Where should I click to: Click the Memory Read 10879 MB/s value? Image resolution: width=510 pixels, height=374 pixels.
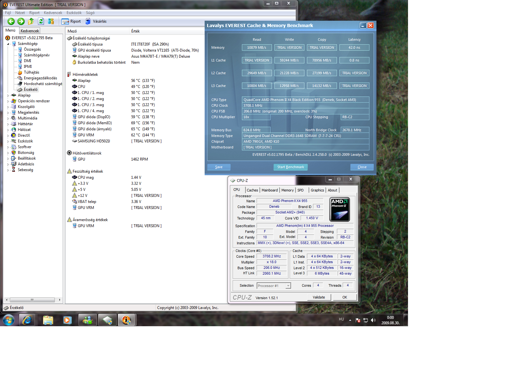(257, 47)
